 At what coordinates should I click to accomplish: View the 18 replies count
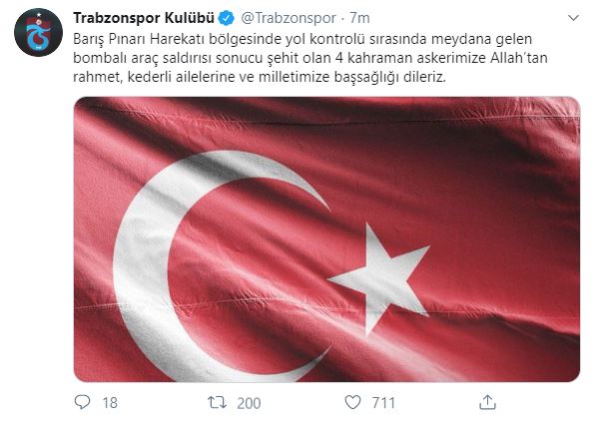[110, 403]
